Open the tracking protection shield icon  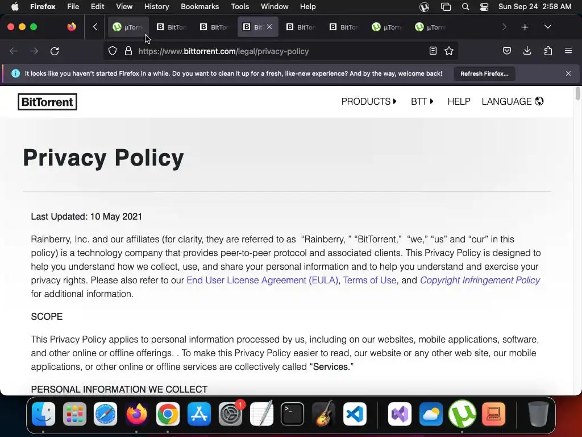113,51
